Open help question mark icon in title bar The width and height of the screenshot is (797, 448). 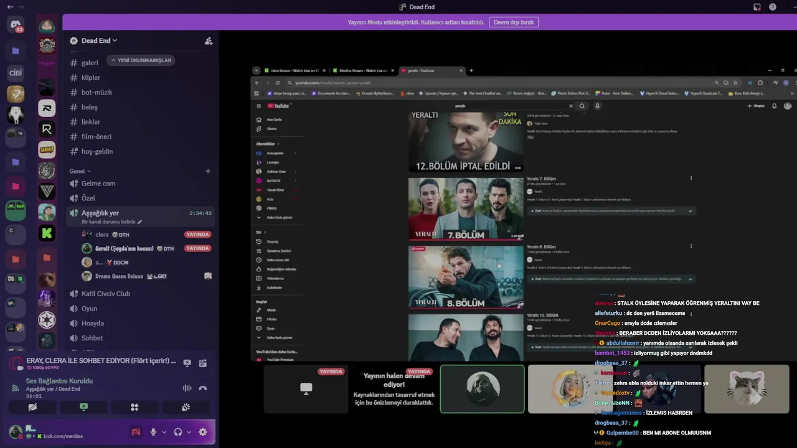click(773, 7)
